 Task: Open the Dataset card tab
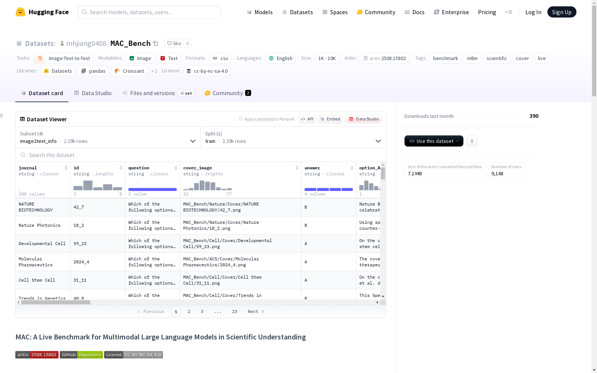pos(42,93)
